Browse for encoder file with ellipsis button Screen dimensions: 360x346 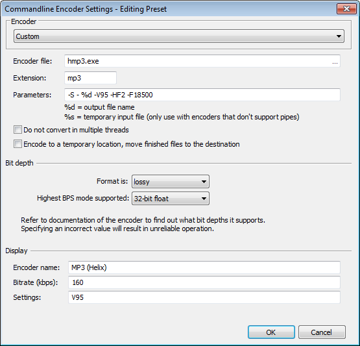click(x=335, y=61)
